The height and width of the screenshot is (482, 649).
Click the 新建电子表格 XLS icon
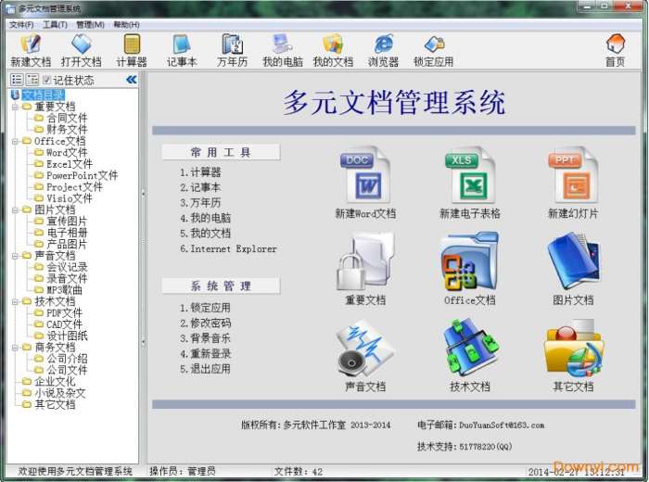pyautogui.click(x=469, y=183)
